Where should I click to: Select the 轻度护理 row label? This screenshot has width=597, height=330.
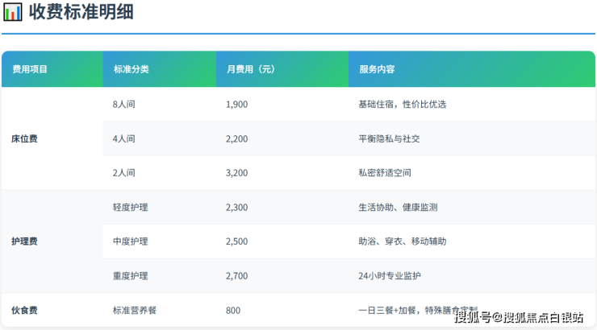click(x=130, y=207)
